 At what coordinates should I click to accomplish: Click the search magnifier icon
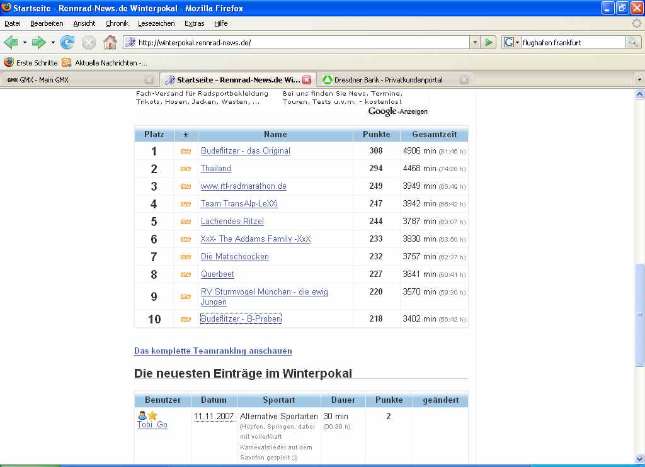click(633, 42)
